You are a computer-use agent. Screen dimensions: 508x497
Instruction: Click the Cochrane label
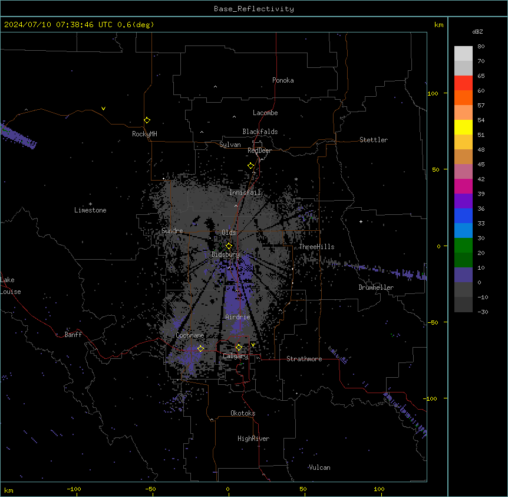190,335
